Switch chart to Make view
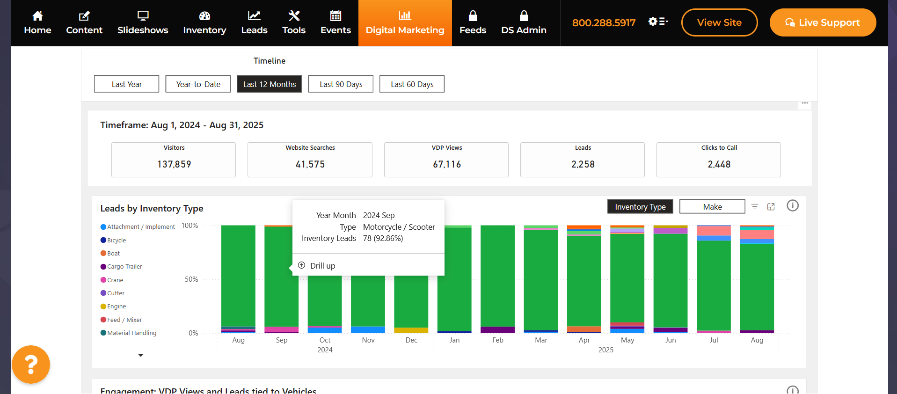The image size is (897, 394). pyautogui.click(x=712, y=207)
